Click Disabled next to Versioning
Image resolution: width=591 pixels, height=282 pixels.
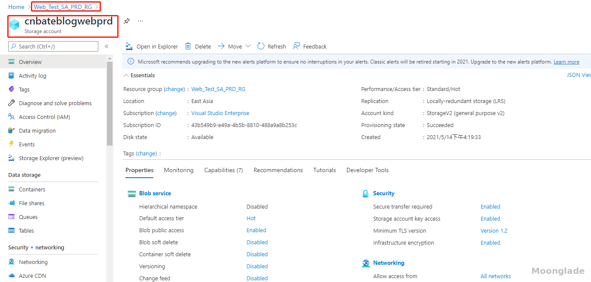tap(257, 267)
